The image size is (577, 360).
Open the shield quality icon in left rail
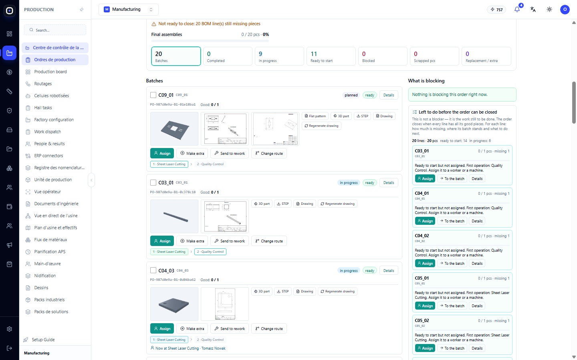10,111
